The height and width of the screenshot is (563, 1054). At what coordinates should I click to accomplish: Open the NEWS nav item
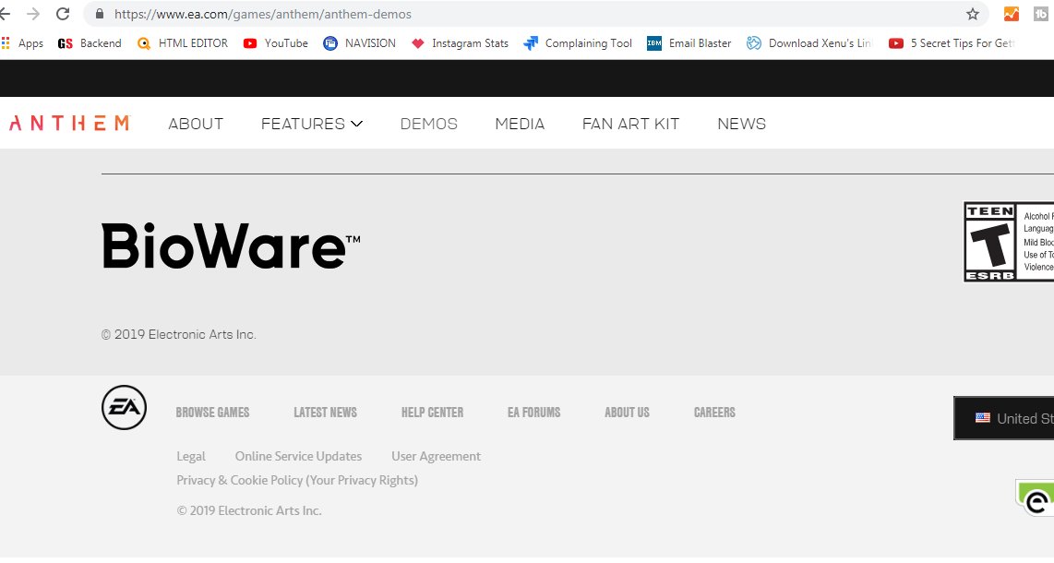coord(741,124)
